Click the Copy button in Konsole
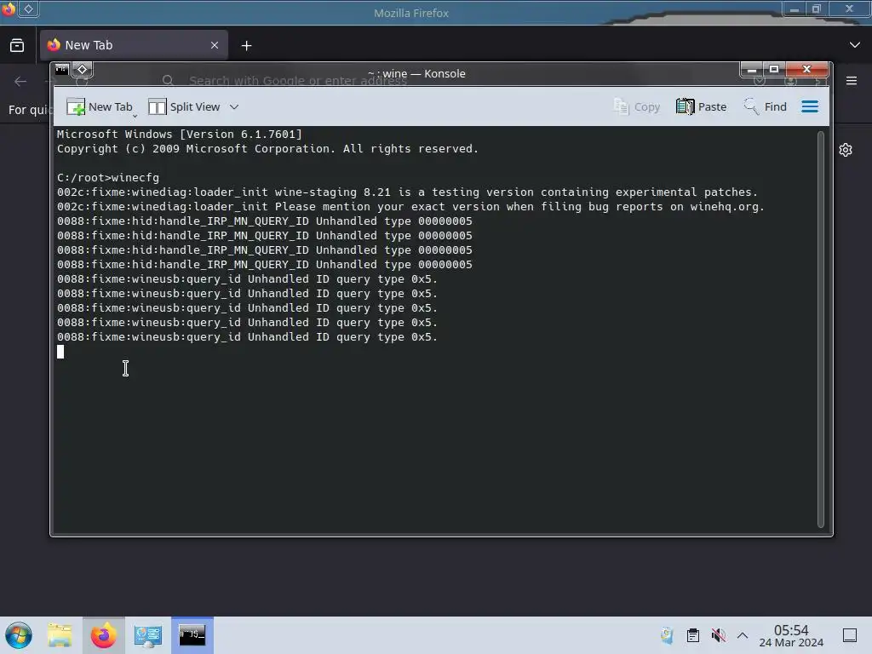The height and width of the screenshot is (654, 872). [x=637, y=106]
